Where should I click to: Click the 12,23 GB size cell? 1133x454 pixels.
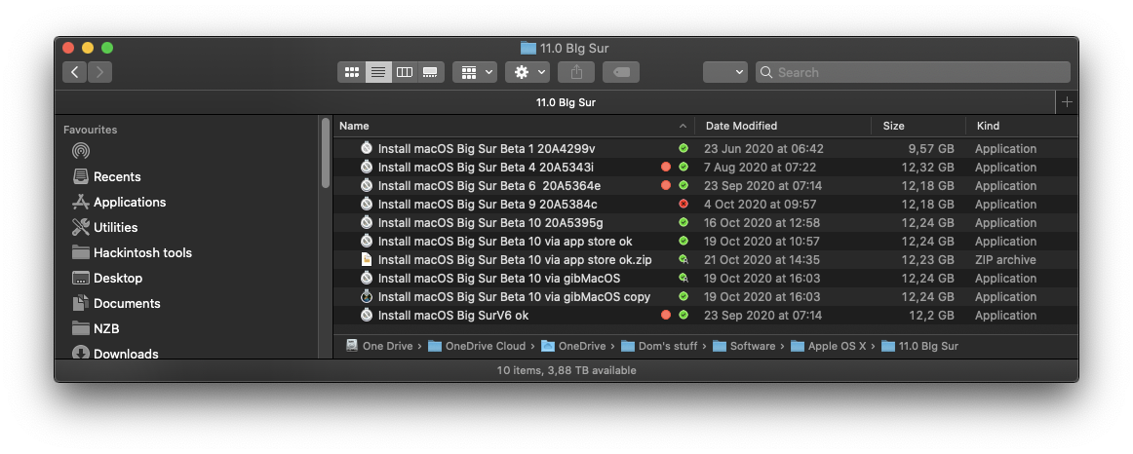click(x=927, y=260)
